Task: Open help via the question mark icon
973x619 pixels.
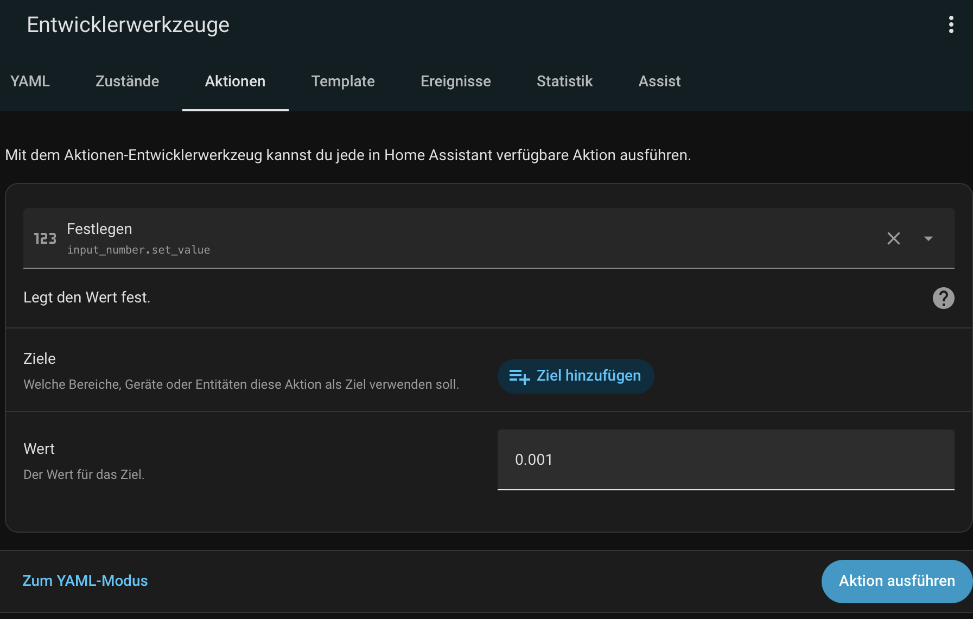Action: point(943,298)
